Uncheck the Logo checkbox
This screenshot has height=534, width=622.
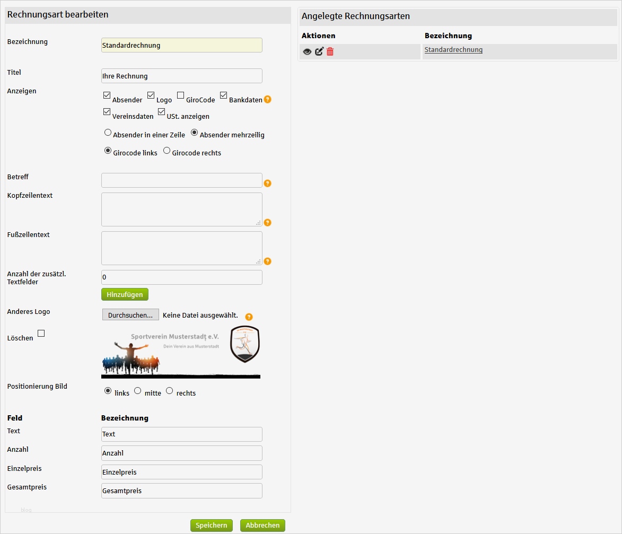(151, 95)
